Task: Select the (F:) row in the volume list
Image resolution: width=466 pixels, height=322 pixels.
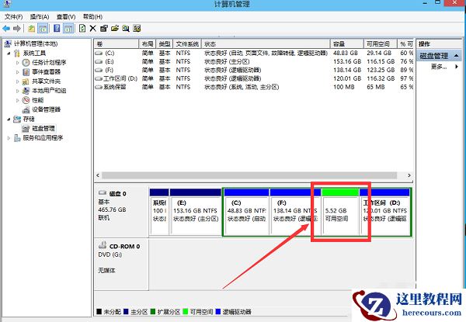Action: coord(254,70)
